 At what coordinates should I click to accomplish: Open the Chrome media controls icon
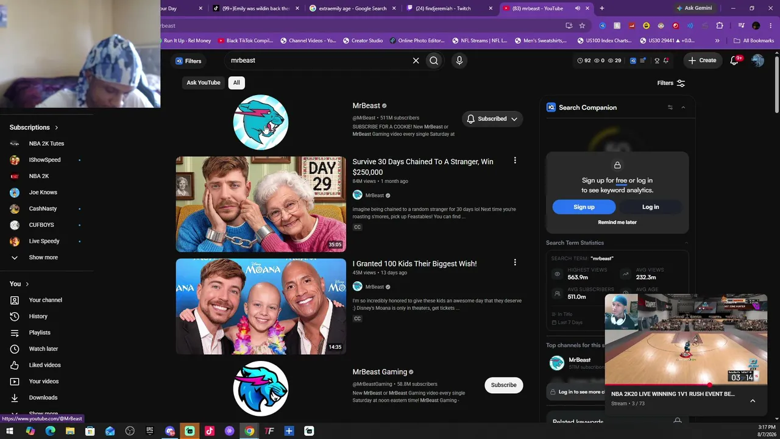click(741, 26)
